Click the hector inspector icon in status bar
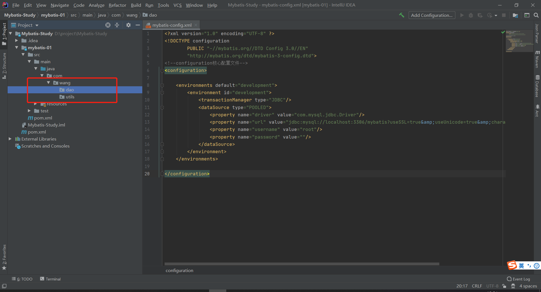Image resolution: width=541 pixels, height=292 pixels. [x=513, y=286]
